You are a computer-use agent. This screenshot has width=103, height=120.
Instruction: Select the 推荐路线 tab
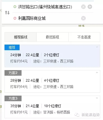[x=20, y=37]
